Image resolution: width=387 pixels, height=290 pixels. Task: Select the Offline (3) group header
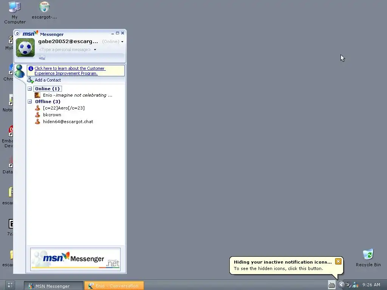pyautogui.click(x=48, y=101)
